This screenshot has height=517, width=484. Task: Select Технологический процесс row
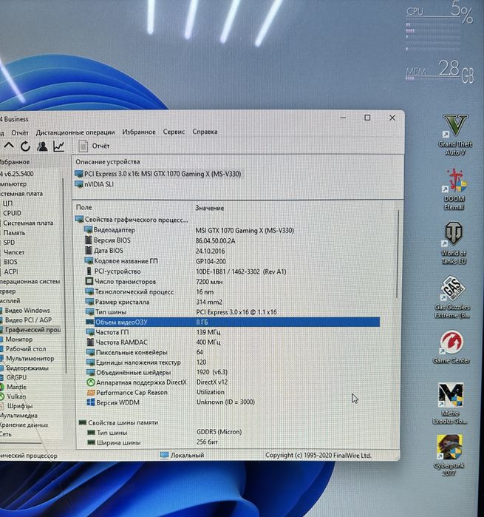coord(231,292)
